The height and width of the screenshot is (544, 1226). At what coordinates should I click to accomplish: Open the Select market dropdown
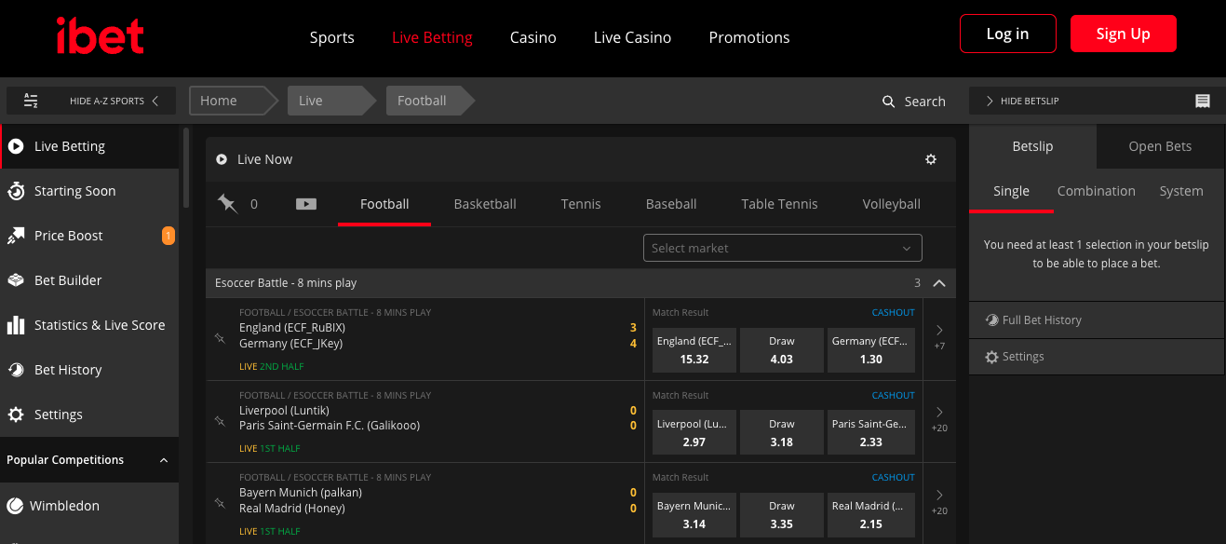[783, 248]
